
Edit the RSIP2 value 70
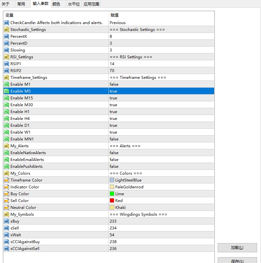click(161, 71)
